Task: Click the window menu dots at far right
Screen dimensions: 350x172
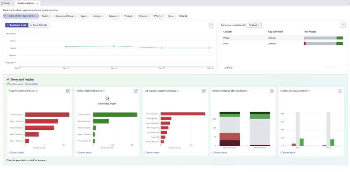Action: 349,3
